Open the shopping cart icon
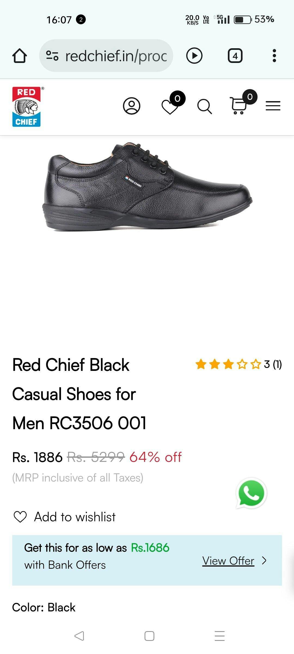294x654 pixels. click(x=238, y=105)
